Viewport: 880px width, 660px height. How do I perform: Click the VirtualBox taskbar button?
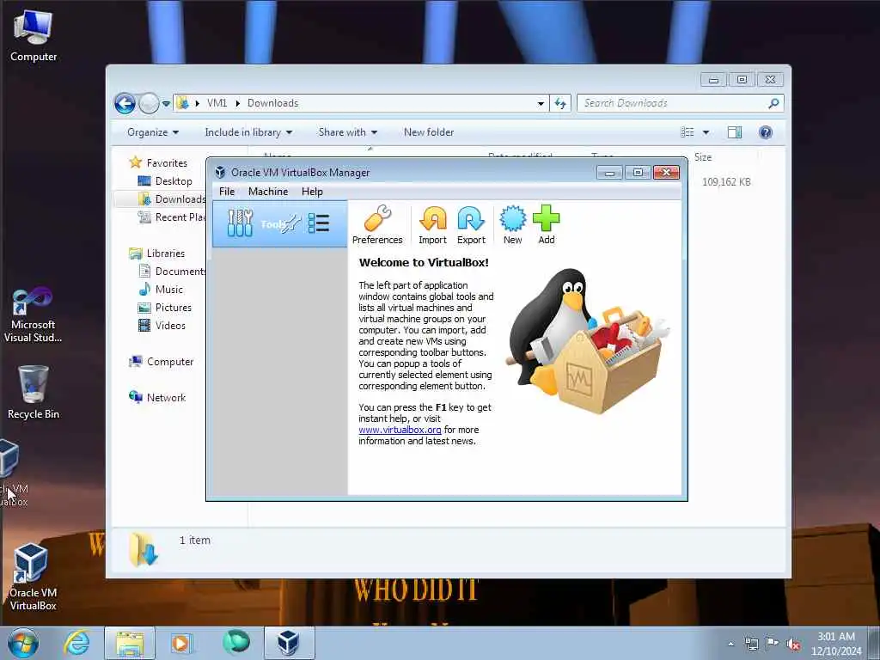pyautogui.click(x=289, y=643)
